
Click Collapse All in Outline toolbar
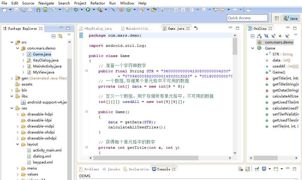(252, 36)
